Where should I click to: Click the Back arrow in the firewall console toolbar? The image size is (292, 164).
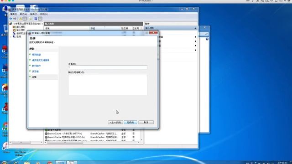click(x=11, y=19)
